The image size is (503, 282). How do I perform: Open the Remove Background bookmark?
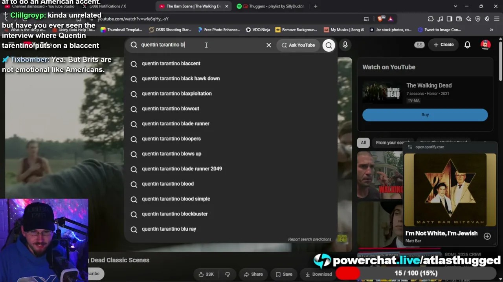point(296,30)
